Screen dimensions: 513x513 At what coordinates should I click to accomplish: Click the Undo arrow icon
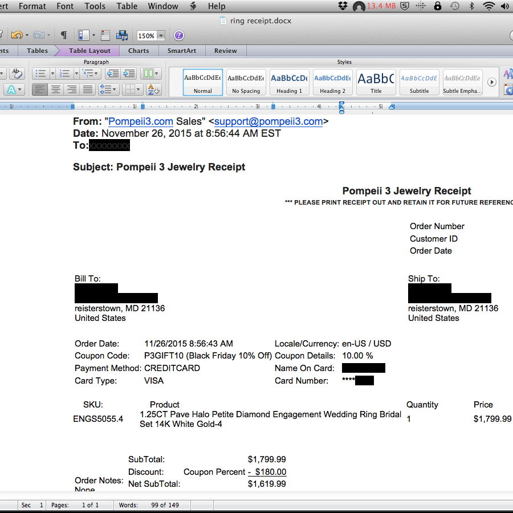point(16,35)
